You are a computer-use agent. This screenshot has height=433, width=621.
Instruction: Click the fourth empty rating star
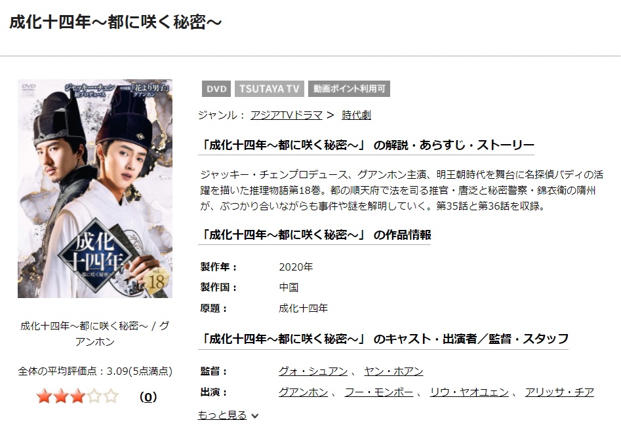click(x=94, y=396)
